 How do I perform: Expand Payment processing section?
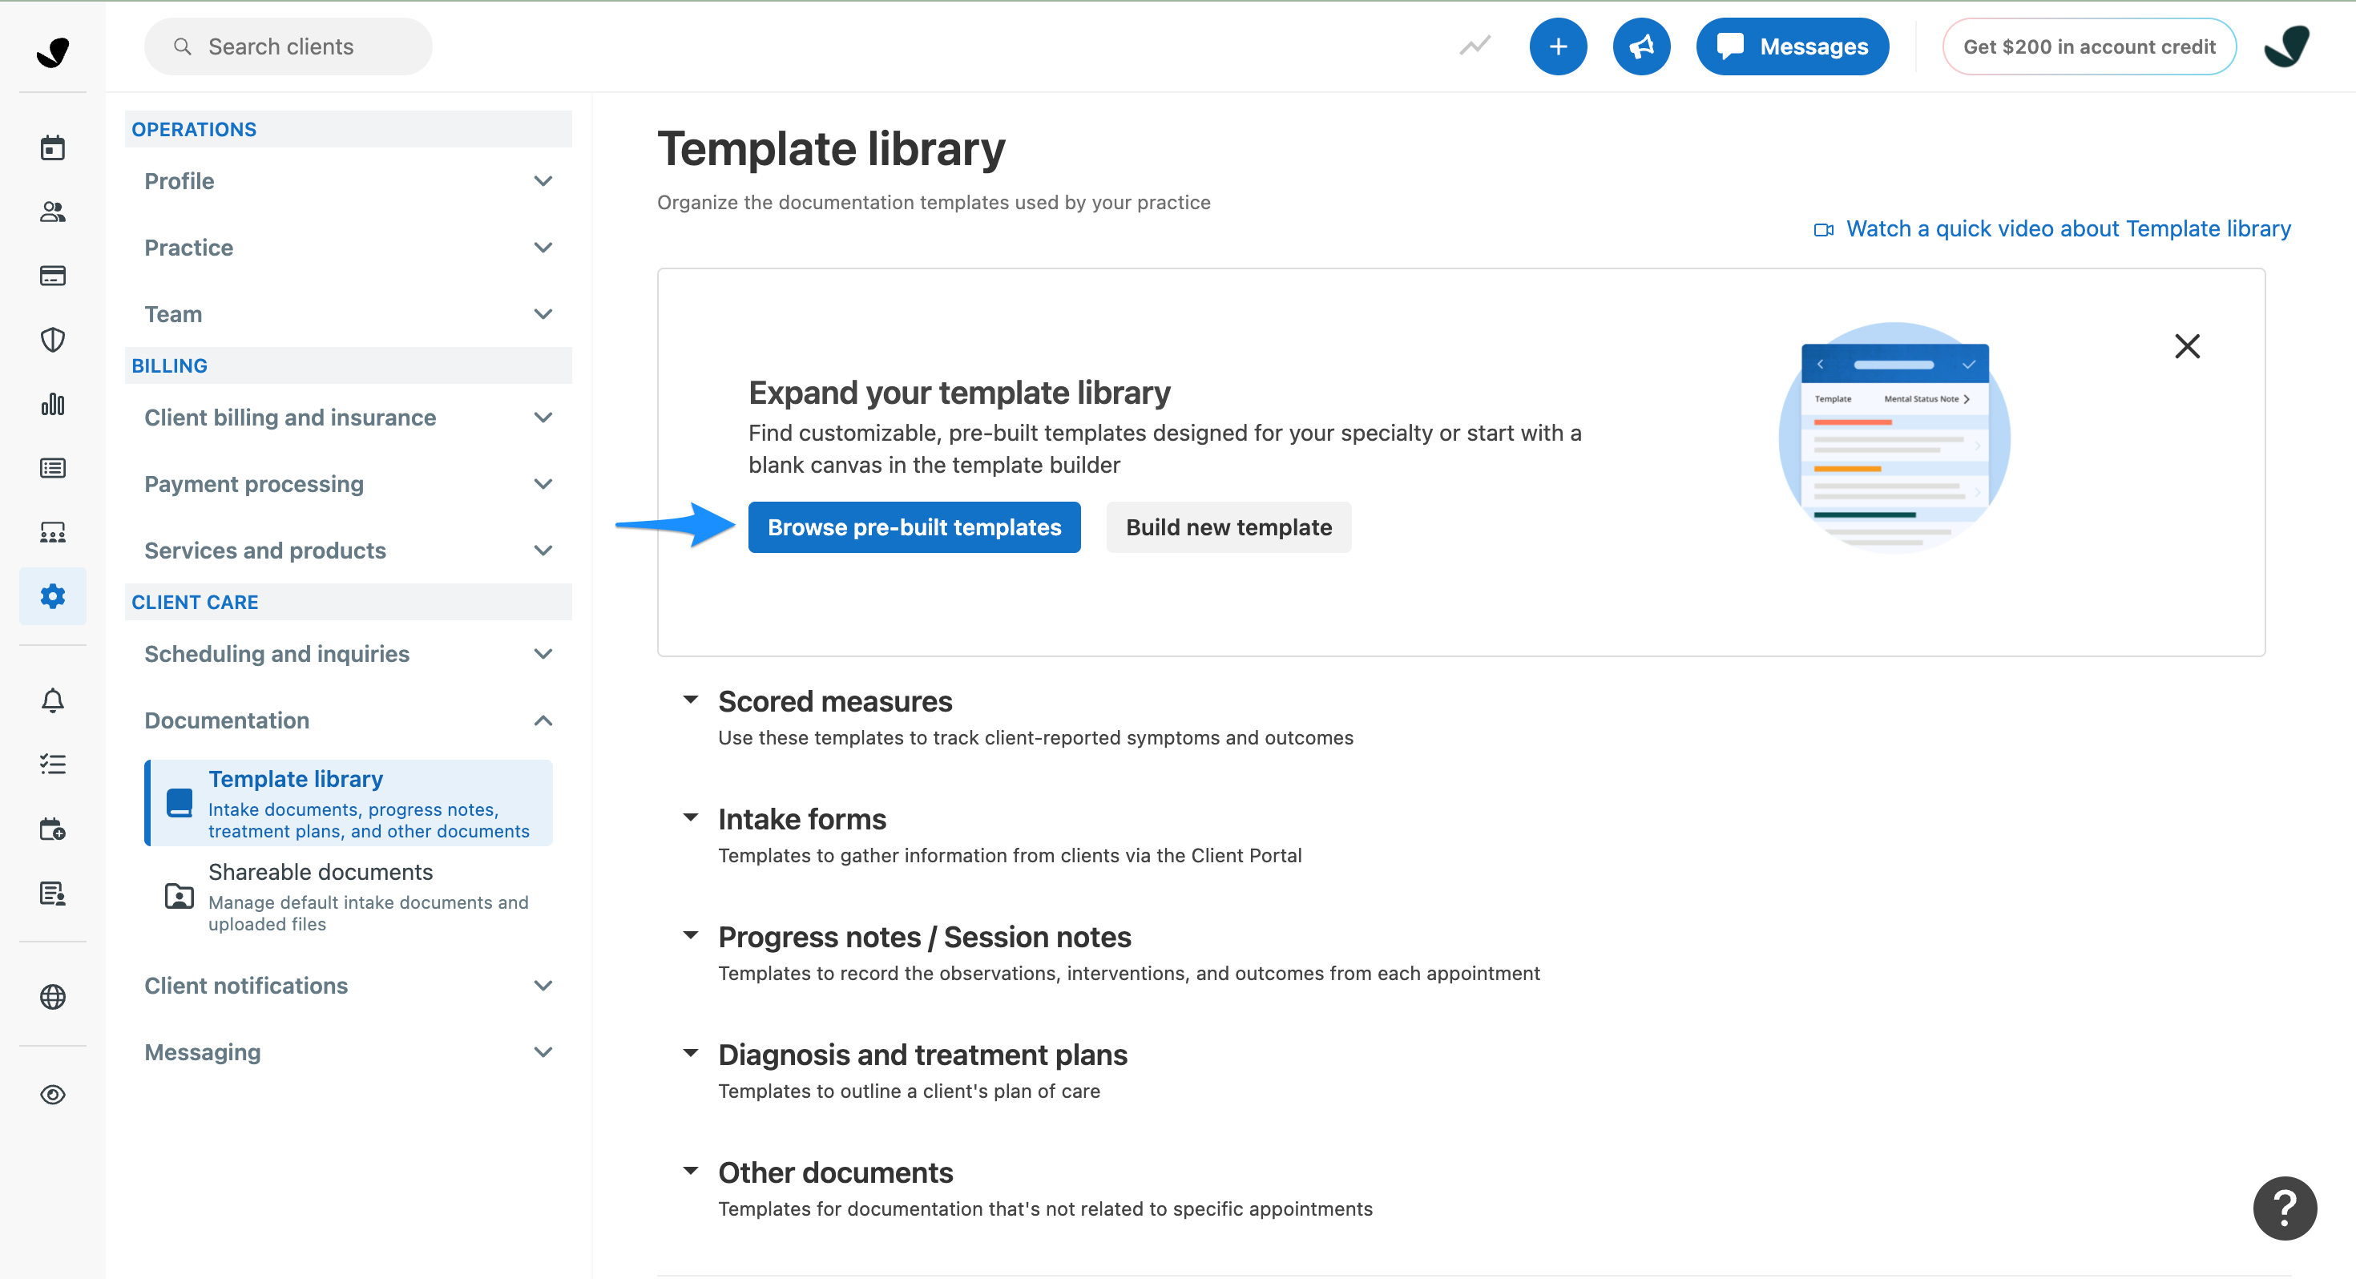point(349,484)
